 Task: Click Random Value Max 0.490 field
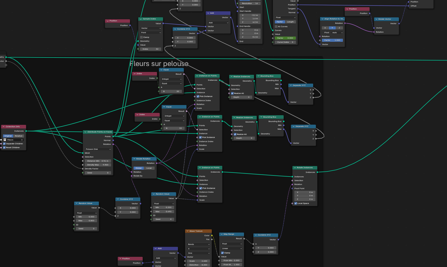(164, 211)
